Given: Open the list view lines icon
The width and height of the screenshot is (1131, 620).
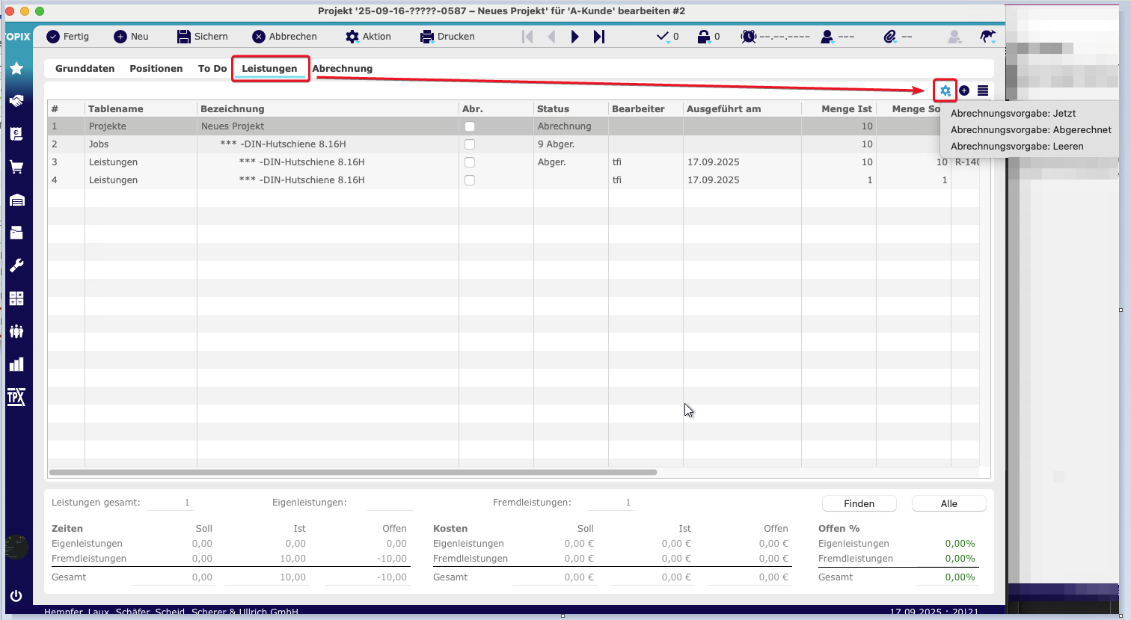Looking at the screenshot, I should (x=983, y=90).
